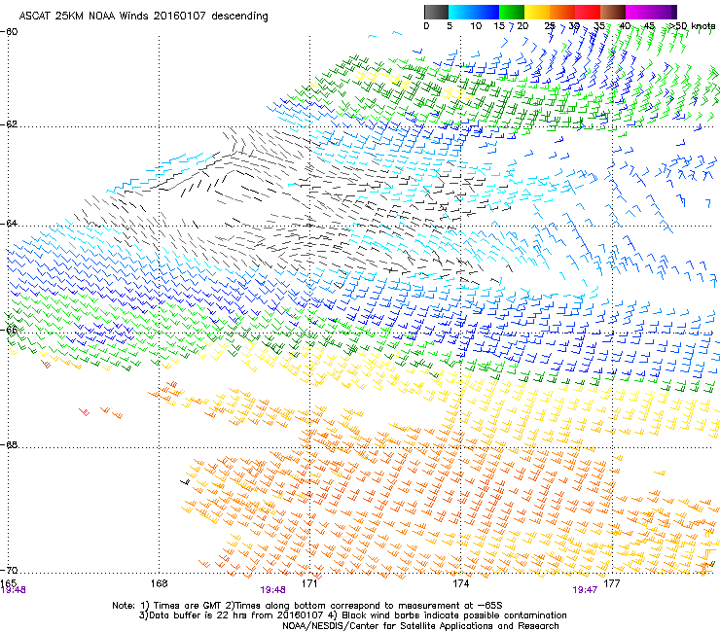Pick the orange 25–30 knots legend swatch
The width and height of the screenshot is (720, 632).
[x=562, y=12]
